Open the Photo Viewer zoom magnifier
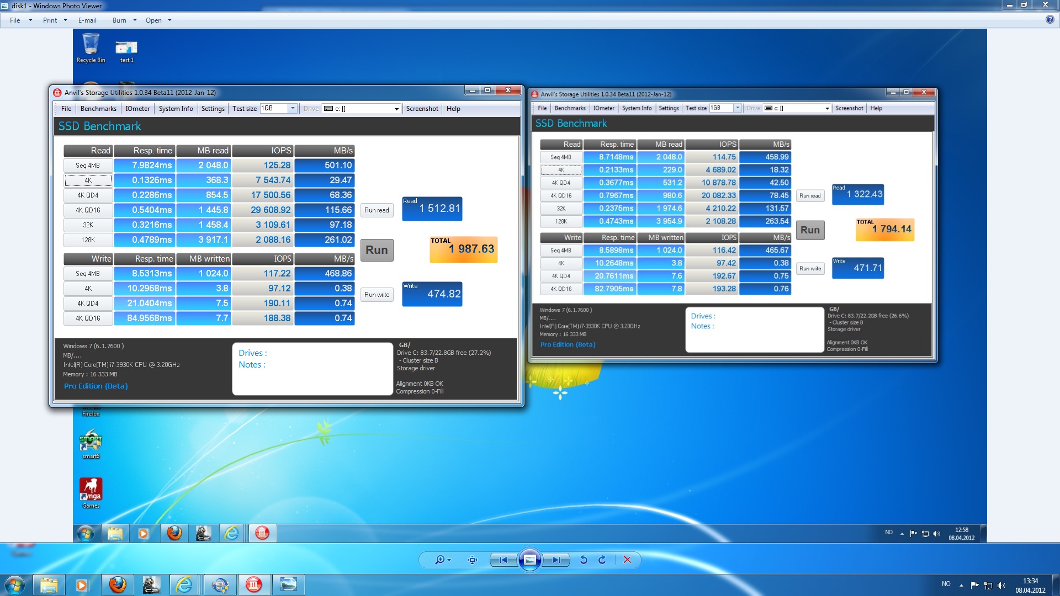 pyautogui.click(x=442, y=560)
